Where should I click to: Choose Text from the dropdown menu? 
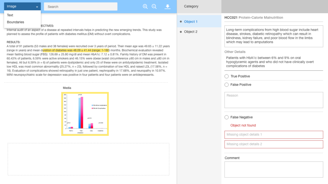(x=10, y=15)
